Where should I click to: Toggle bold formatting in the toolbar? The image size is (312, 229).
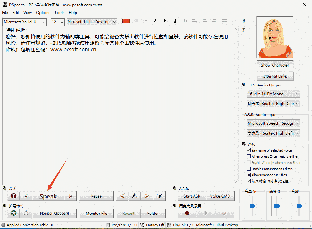tap(165, 20)
